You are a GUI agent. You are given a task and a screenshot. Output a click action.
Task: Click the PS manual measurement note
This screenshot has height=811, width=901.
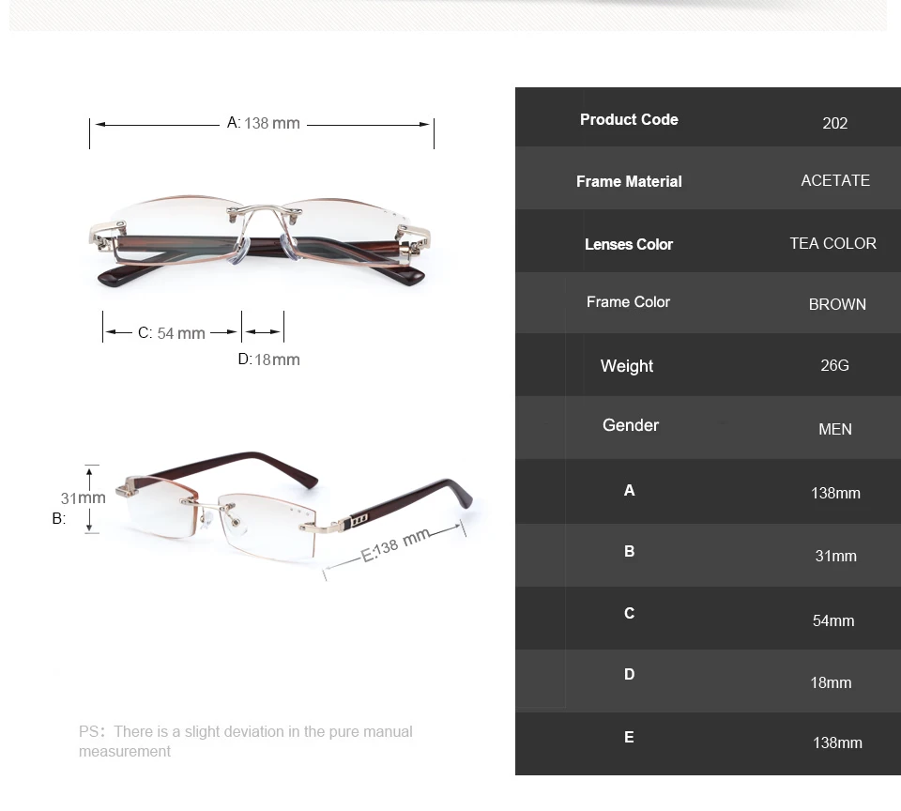tap(245, 742)
